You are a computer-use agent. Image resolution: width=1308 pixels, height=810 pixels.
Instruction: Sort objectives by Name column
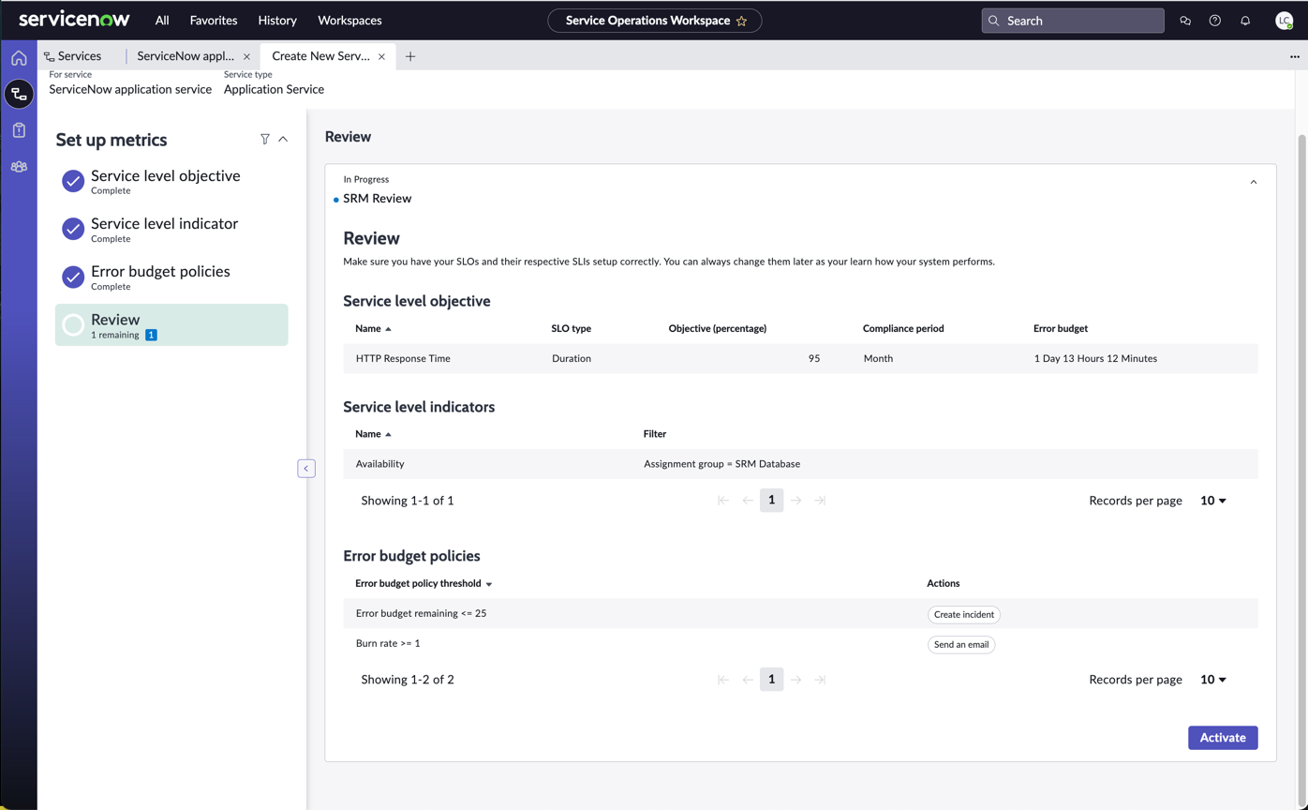[373, 328]
